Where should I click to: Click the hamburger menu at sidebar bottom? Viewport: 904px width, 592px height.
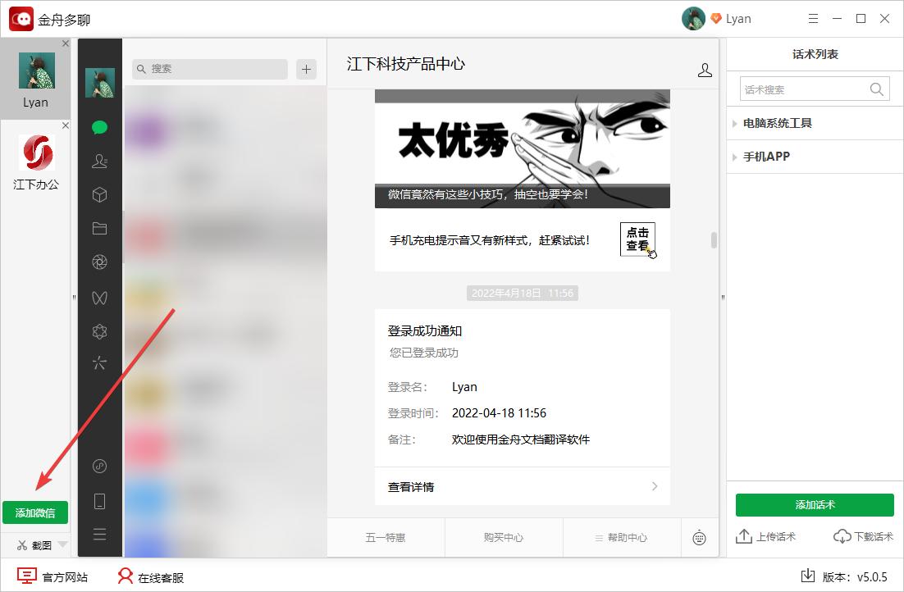coord(99,533)
